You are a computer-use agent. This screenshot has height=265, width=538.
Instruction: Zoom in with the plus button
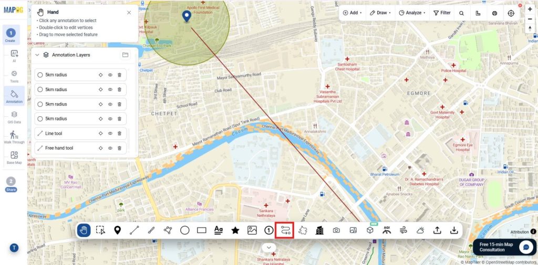530,9
